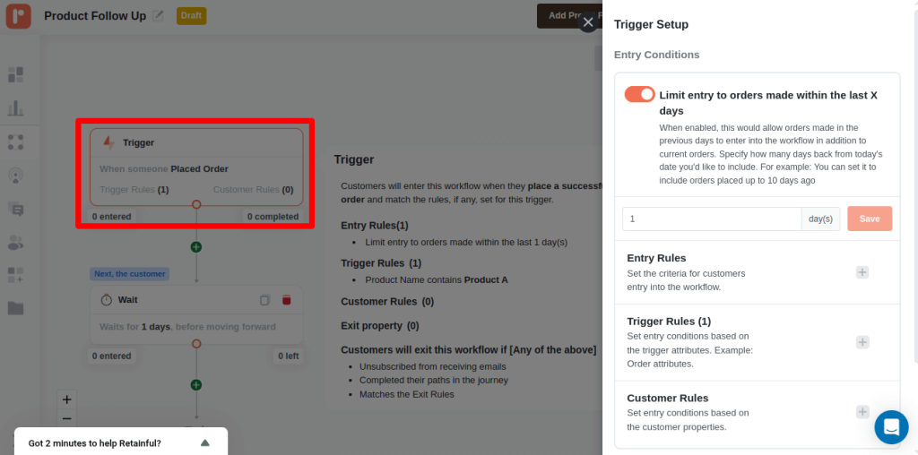The height and width of the screenshot is (455, 918).
Task: Click the red delete icon on Wait step
Action: click(x=287, y=300)
